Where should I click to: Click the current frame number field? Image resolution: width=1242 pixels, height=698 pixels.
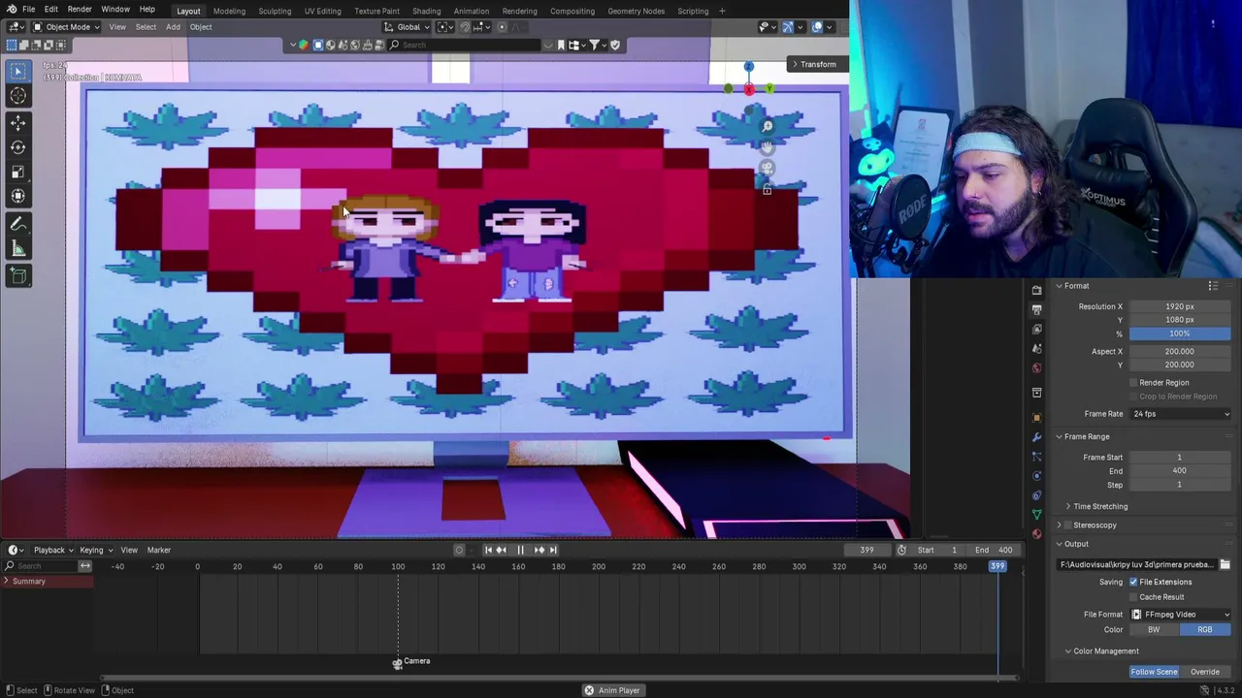[866, 551]
